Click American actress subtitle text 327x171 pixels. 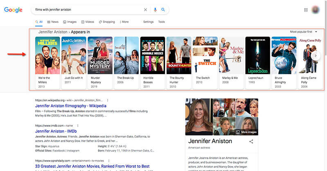199,148
